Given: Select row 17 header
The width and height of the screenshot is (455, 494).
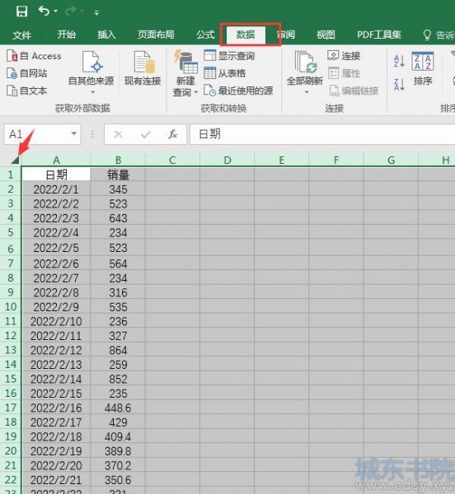Looking at the screenshot, I should tap(11, 408).
